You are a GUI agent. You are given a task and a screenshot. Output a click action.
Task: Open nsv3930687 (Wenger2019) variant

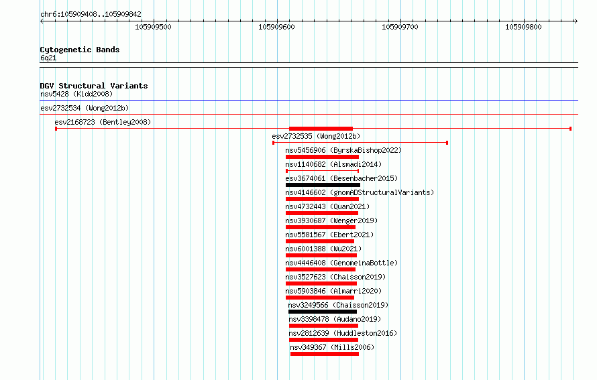point(331,220)
